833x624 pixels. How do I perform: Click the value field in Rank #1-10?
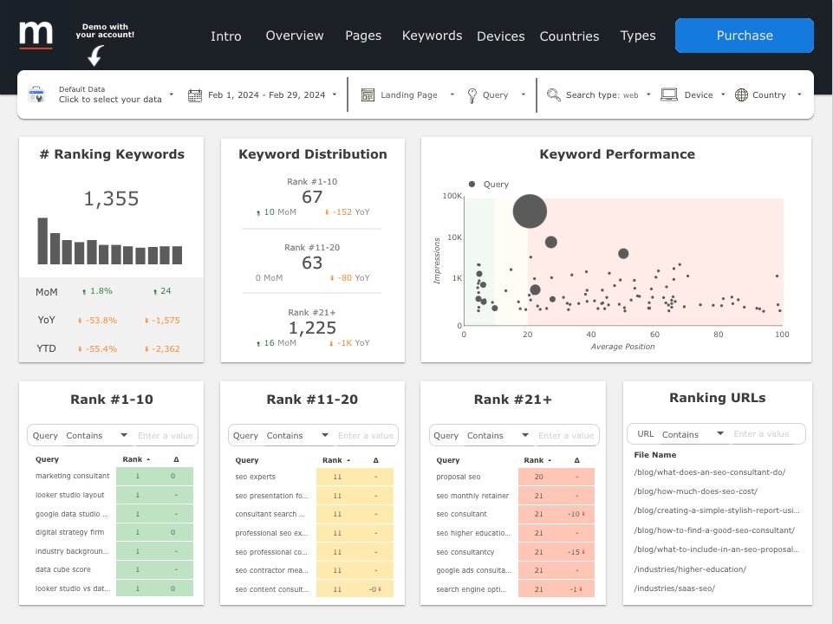[x=166, y=435]
